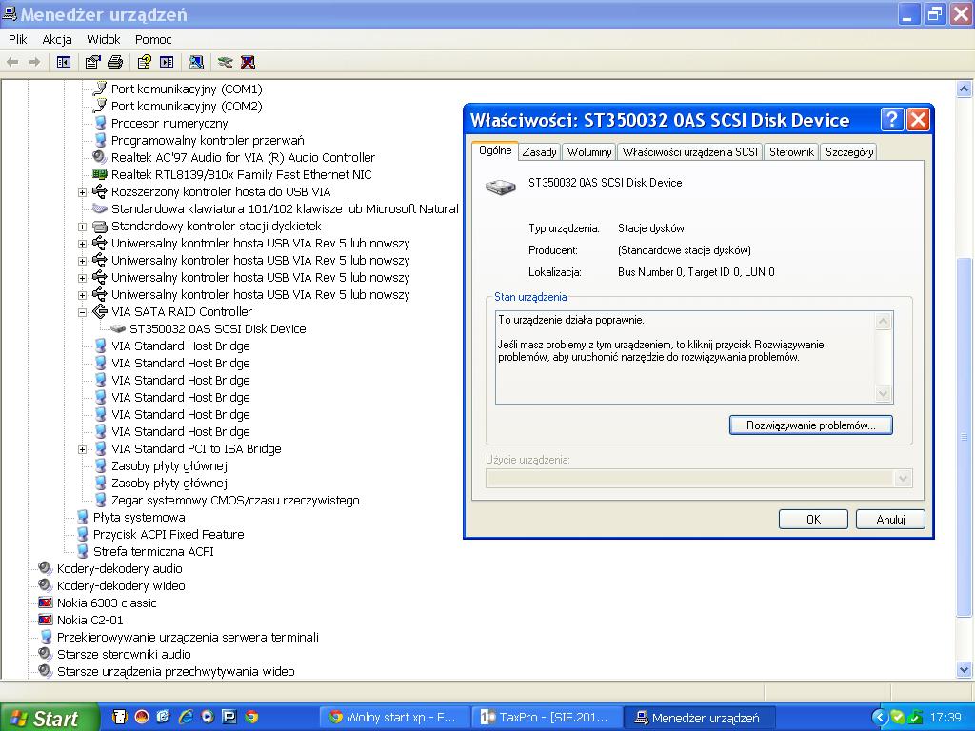Click the VIA SATA RAID Controller icon
The width and height of the screenshot is (975, 731).
[99, 311]
